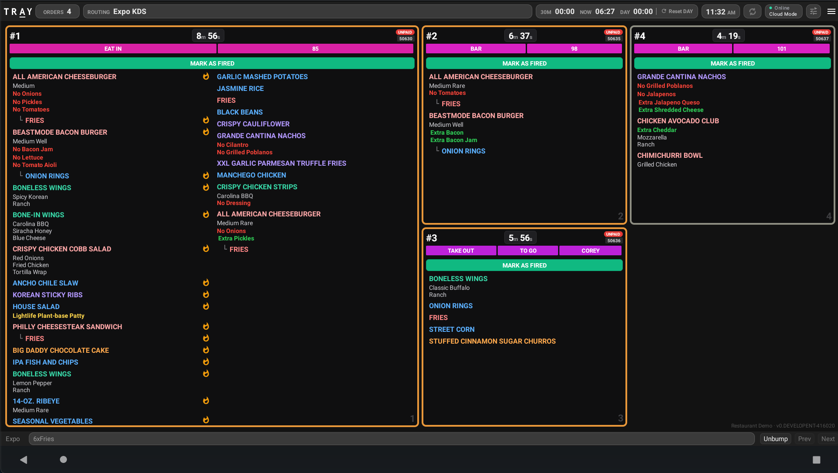Open the hamburger menu

[x=831, y=12]
